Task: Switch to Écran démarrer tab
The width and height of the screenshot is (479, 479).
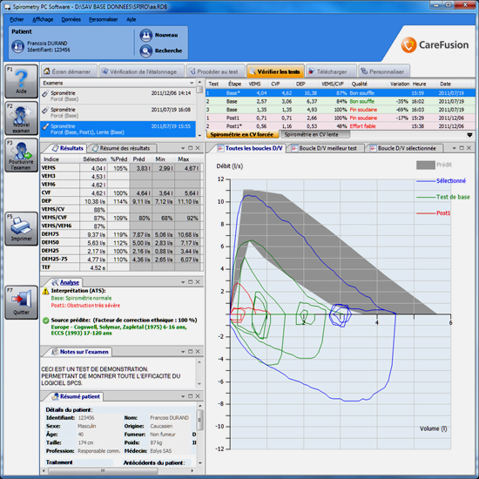Action: 69,71
